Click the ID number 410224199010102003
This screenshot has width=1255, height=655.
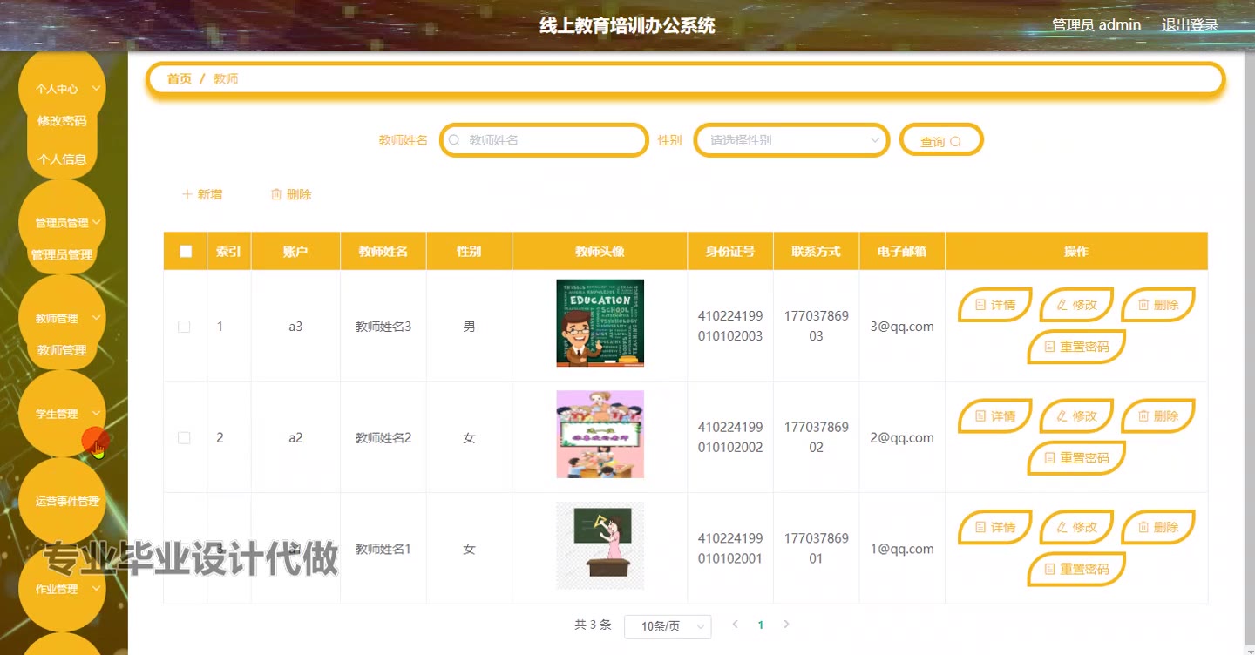tap(730, 326)
